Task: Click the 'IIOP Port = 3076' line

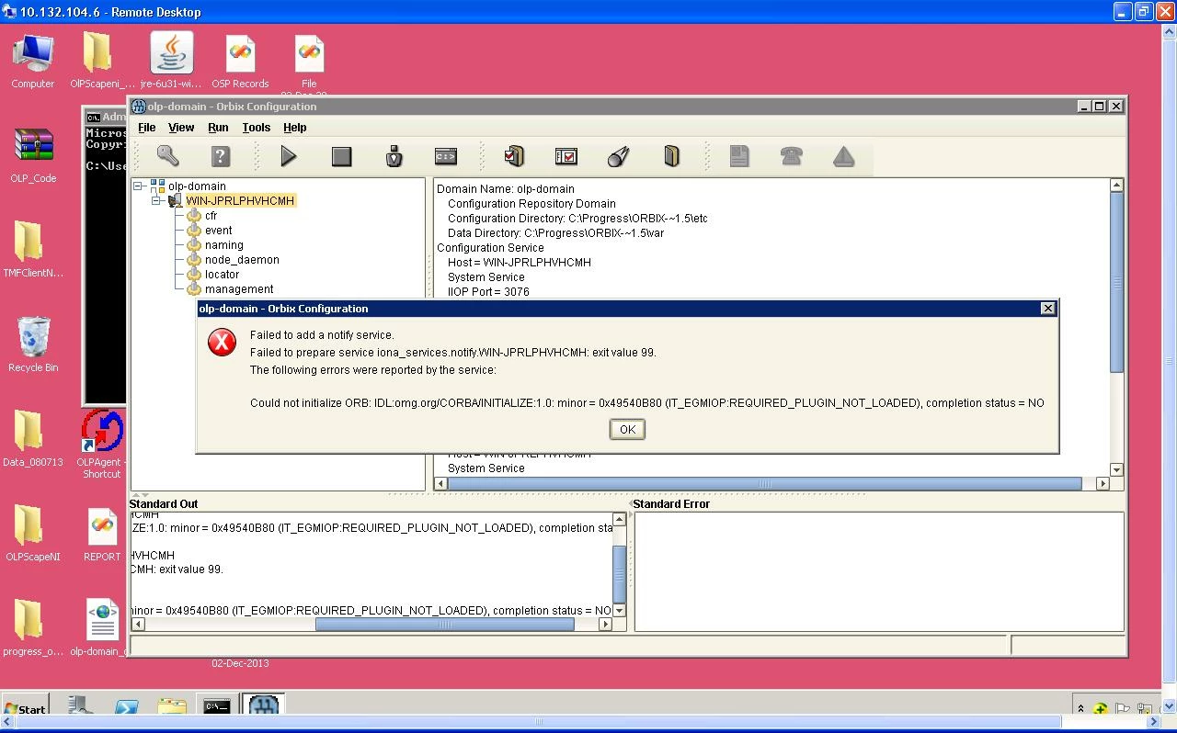Action: click(488, 292)
